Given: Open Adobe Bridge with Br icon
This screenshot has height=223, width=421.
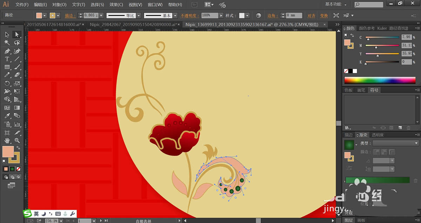Looking at the screenshot, I should point(195,5).
